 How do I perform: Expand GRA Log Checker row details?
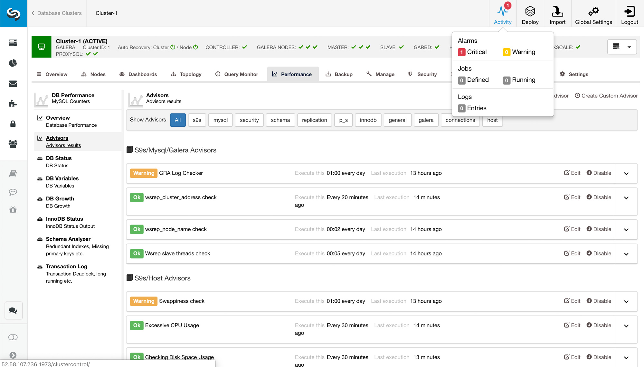tap(626, 173)
